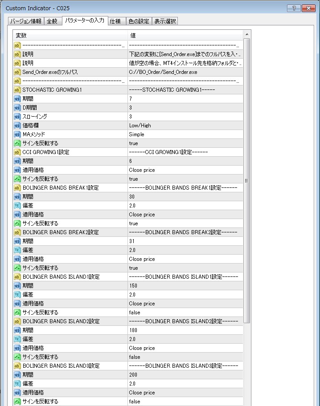This screenshot has width=320, height=406.
Task: Click the integer icon of 期間 row valued 150
Action: click(x=17, y=286)
